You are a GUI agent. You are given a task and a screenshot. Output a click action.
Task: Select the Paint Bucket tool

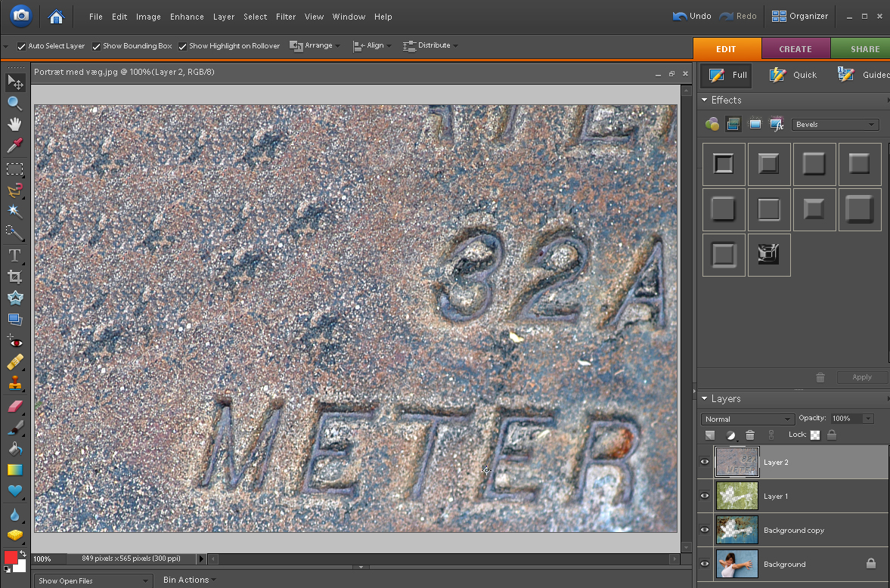(x=14, y=449)
